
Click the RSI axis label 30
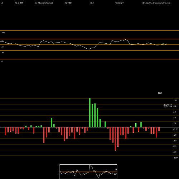pyautogui.click(x=3, y=53)
